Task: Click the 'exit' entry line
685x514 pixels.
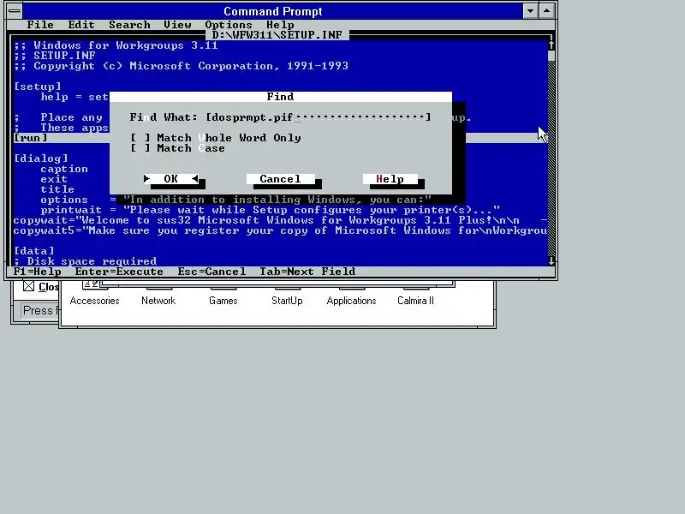Action: [54, 179]
